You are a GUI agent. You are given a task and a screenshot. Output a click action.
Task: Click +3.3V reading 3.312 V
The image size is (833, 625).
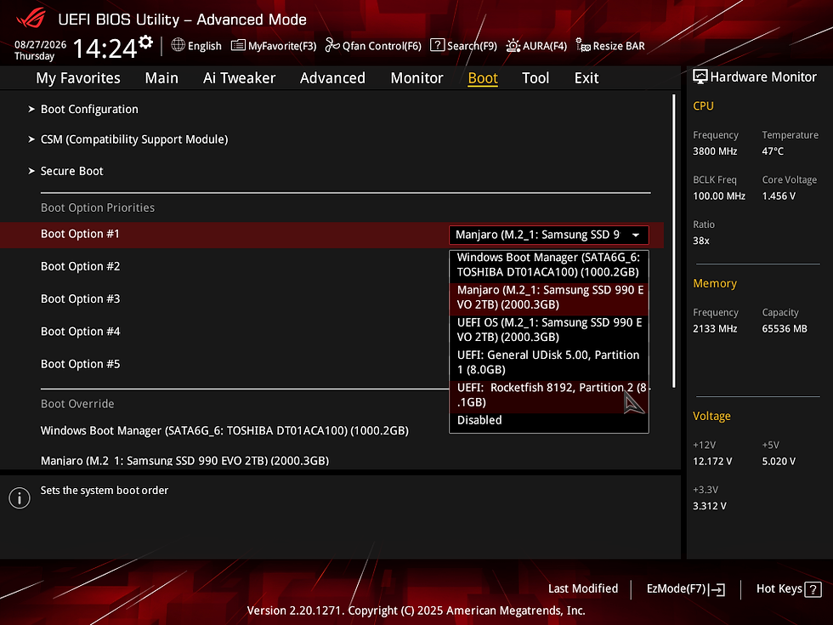(710, 506)
